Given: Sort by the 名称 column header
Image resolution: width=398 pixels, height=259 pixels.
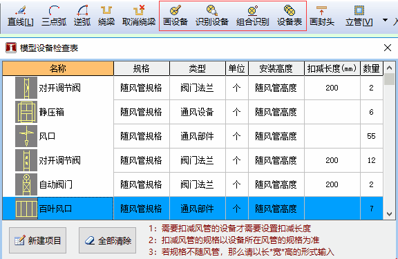Looking at the screenshot, I should [x=58, y=68].
